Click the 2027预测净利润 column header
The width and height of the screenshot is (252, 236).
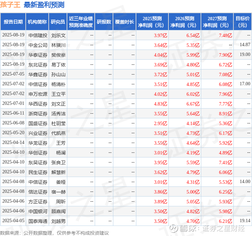pos(217,22)
